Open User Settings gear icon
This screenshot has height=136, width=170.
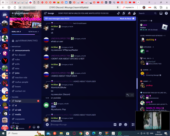(x=38, y=127)
